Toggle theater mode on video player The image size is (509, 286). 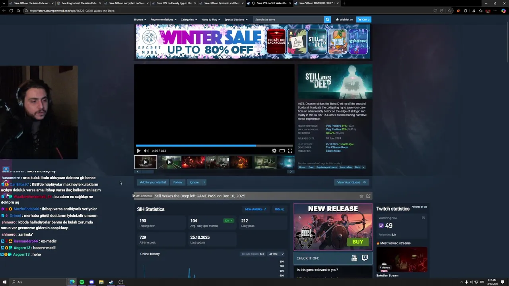(282, 151)
